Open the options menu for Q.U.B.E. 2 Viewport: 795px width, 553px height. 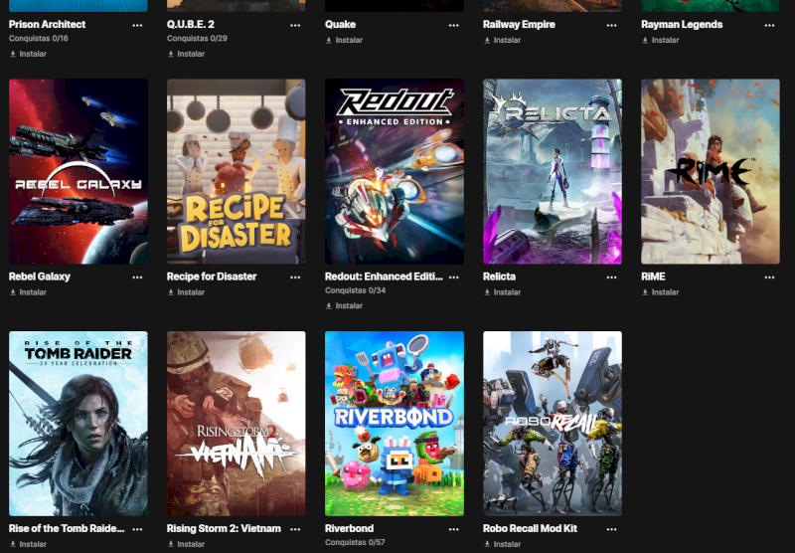295,26
